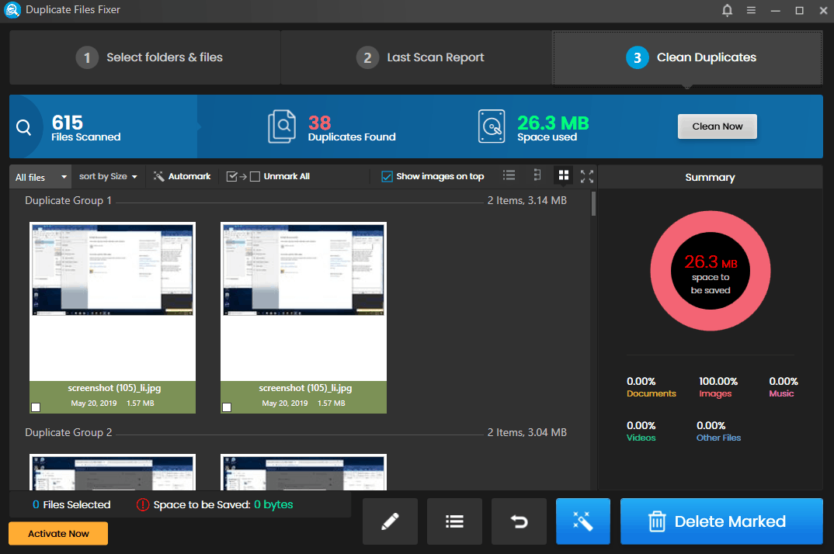Open the All files filter dropdown
Image resolution: width=834 pixels, height=554 pixels.
click(40, 177)
